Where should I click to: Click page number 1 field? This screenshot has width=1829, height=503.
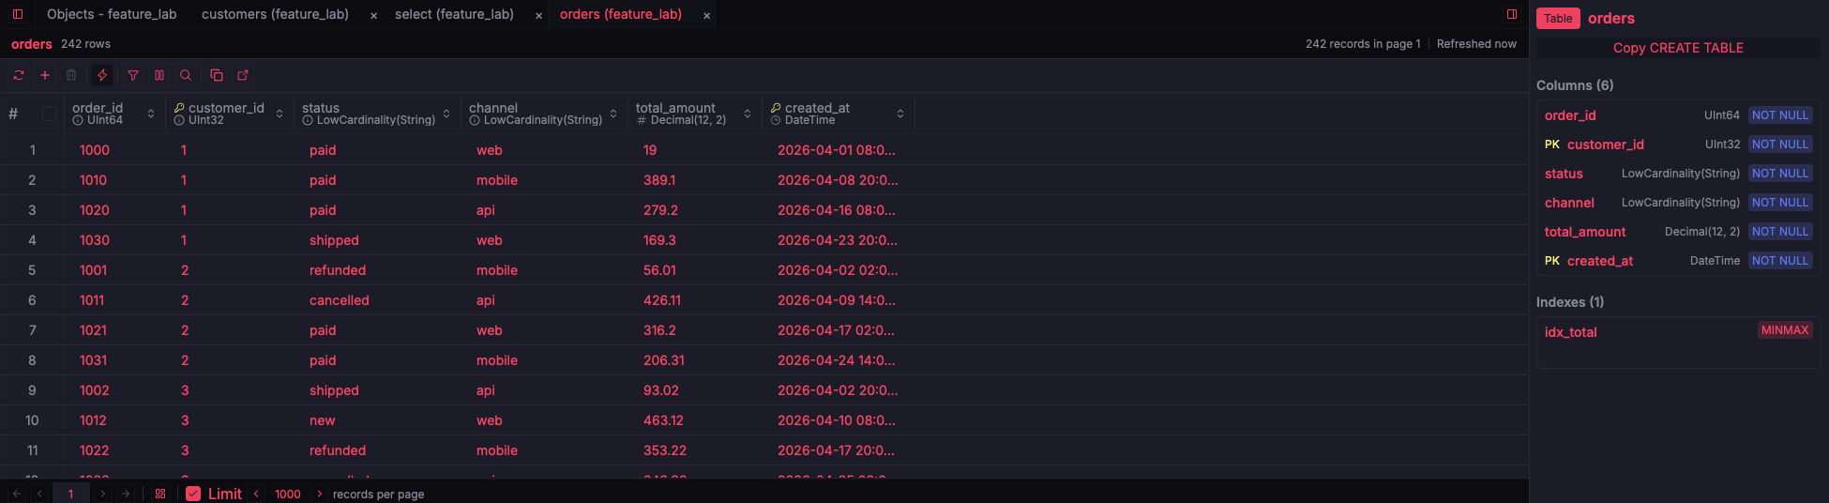71,494
